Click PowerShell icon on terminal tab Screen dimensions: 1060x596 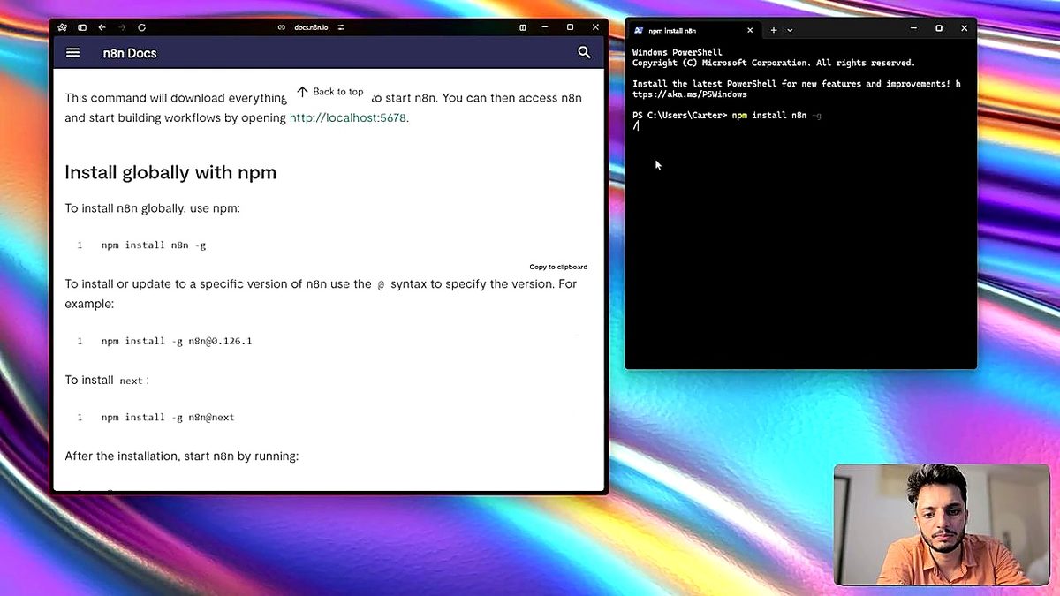click(x=639, y=30)
